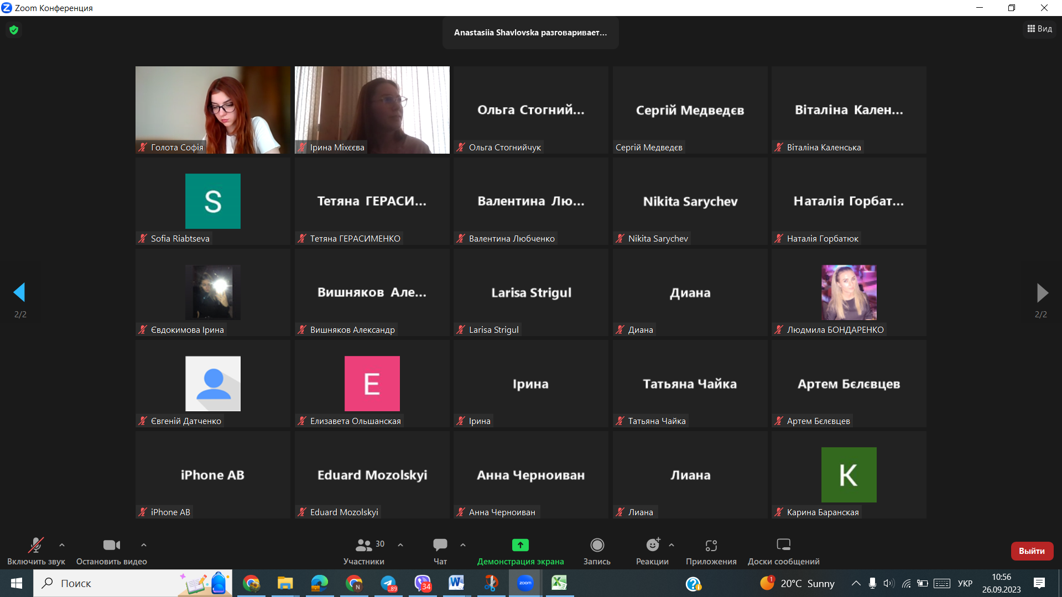Select the Голота Софія video thumbnail

pos(213,109)
